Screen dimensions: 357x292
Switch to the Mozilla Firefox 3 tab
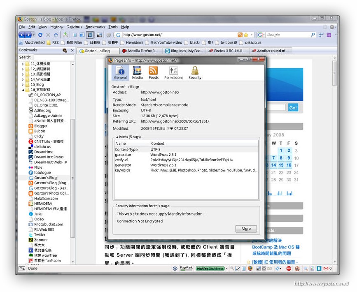[141, 51]
